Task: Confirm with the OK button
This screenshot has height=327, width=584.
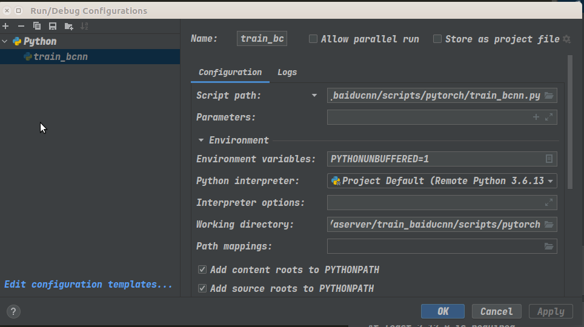Action: (x=443, y=311)
